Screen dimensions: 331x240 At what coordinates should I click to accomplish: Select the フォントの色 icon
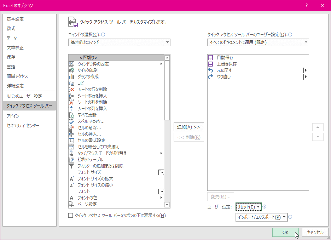(71, 198)
